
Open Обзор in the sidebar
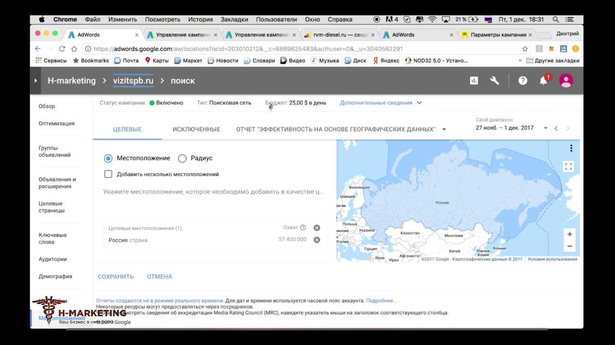click(47, 106)
